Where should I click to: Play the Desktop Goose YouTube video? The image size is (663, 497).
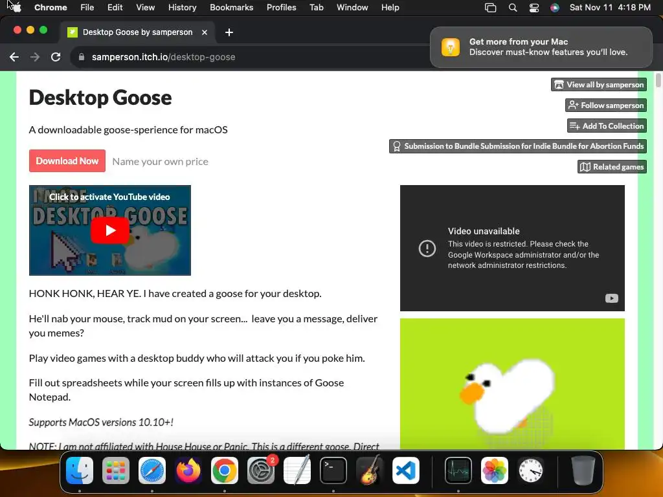[110, 230]
